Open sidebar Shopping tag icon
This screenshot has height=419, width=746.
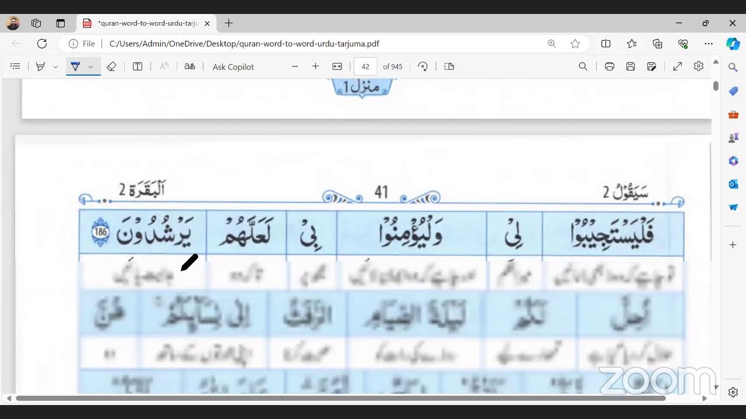pos(733,91)
